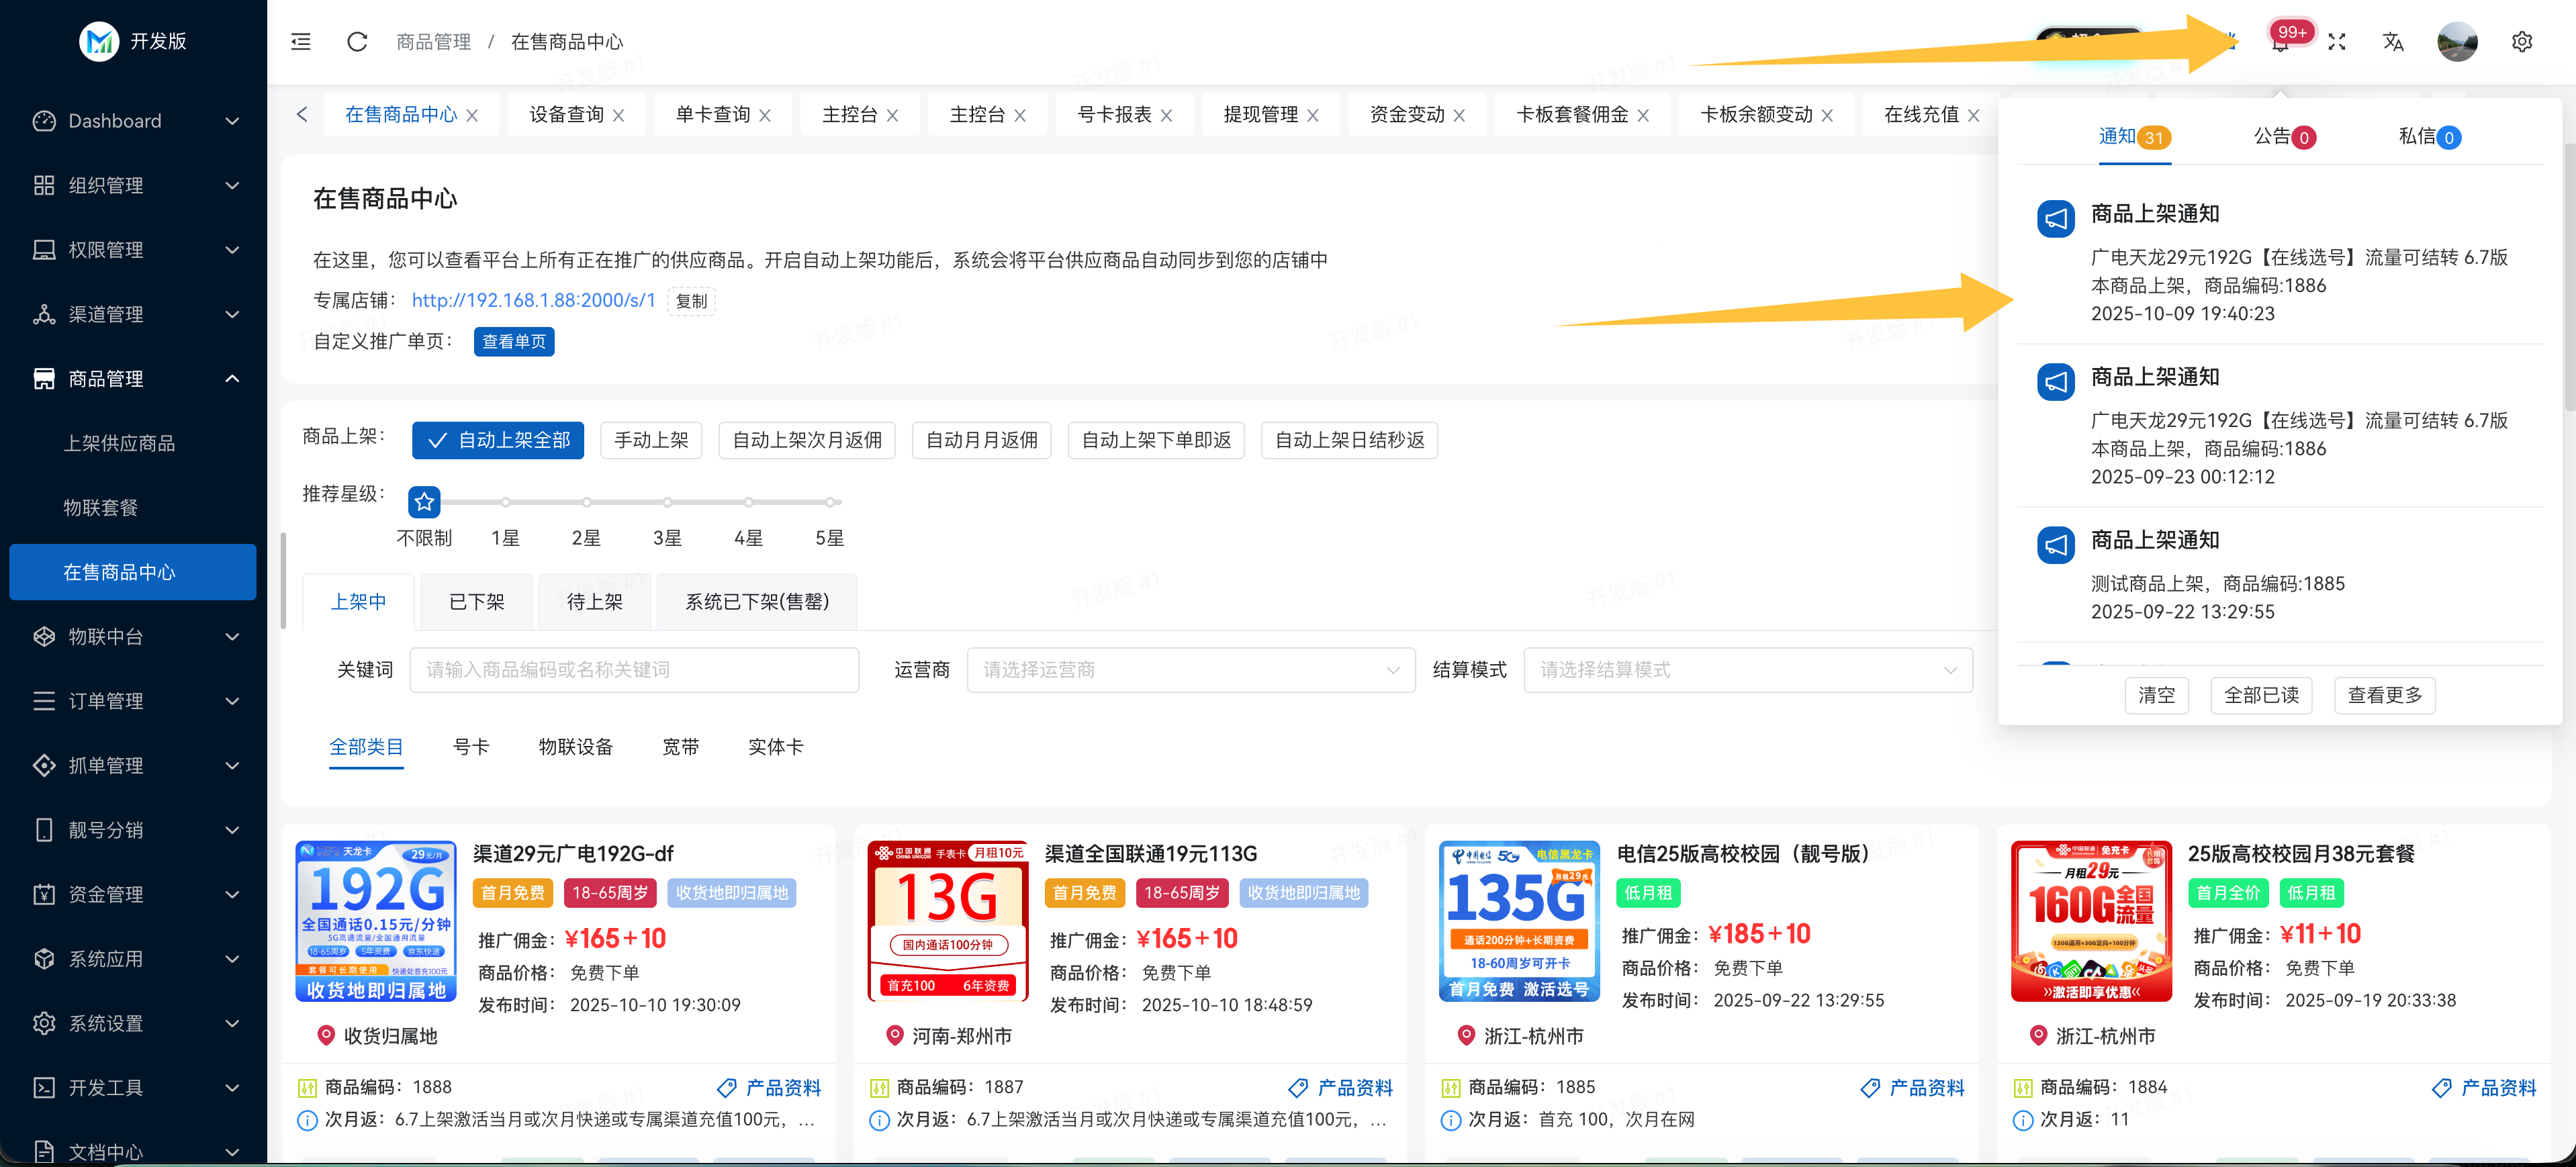2576x1167 pixels.
Task: Click the refresh page icon in header
Action: tap(357, 41)
